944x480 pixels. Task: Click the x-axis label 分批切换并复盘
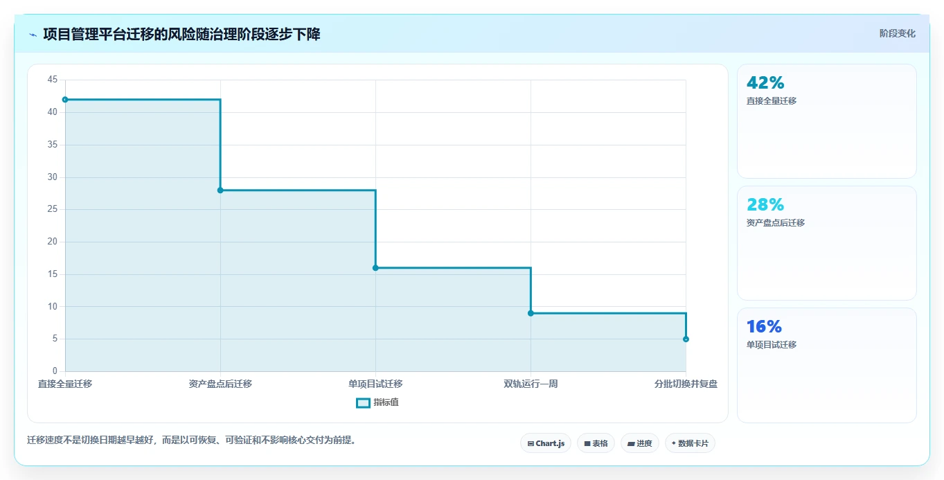pos(686,384)
